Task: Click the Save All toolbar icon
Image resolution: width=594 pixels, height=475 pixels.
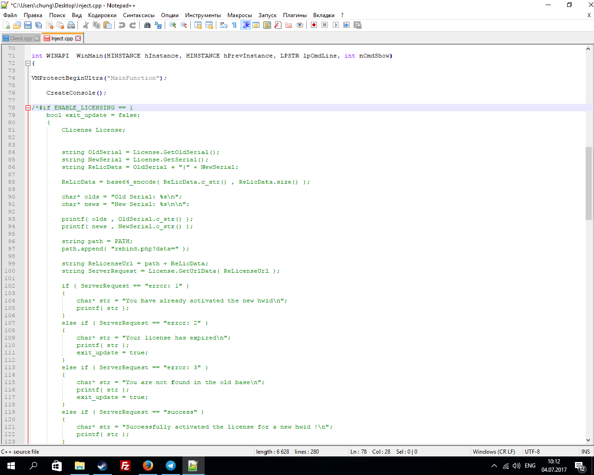Action: pyautogui.click(x=39, y=25)
